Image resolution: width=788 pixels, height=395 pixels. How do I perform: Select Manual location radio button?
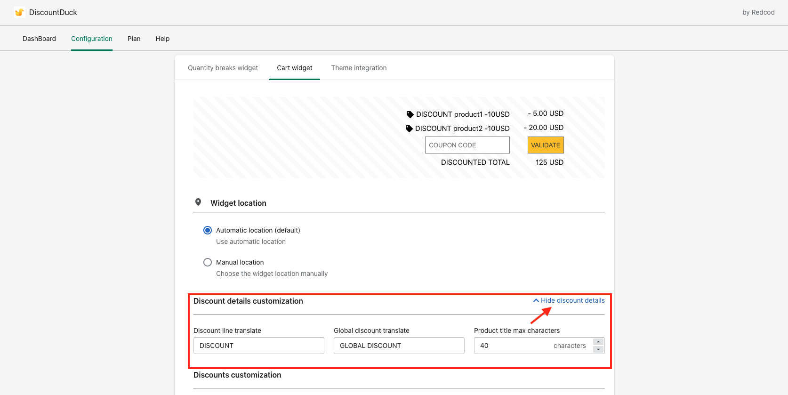208,262
